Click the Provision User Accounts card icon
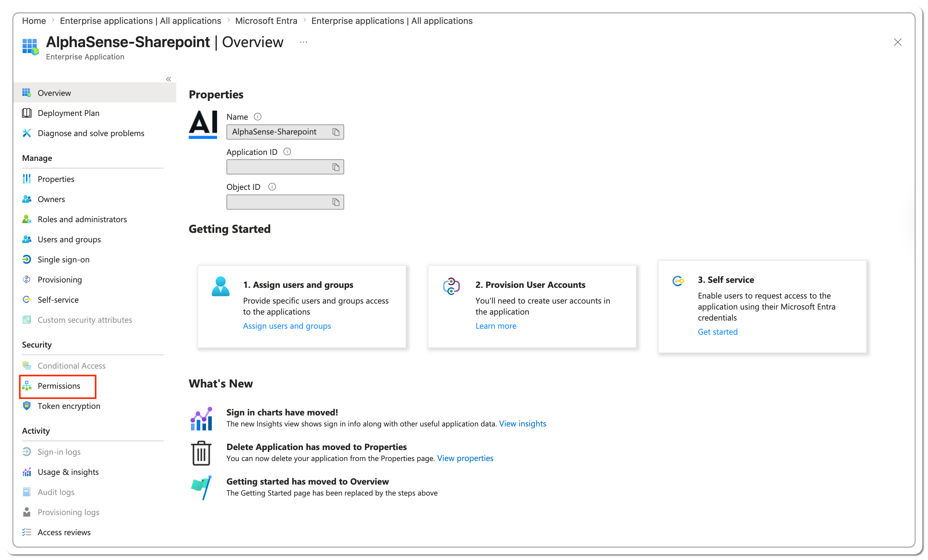This screenshot has width=928, height=560. (451, 286)
